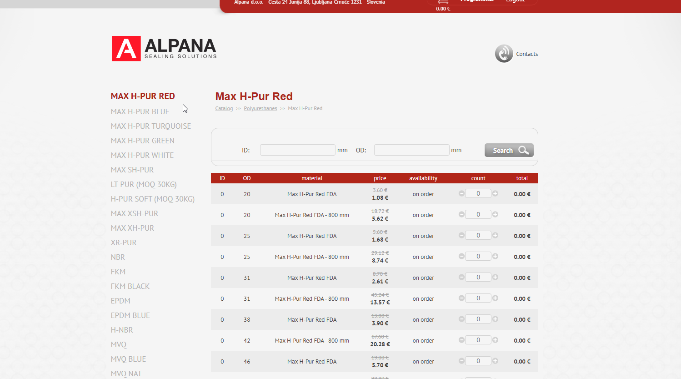Image resolution: width=681 pixels, height=379 pixels.
Task: Click the OD value '38' cell
Action: pos(247,320)
